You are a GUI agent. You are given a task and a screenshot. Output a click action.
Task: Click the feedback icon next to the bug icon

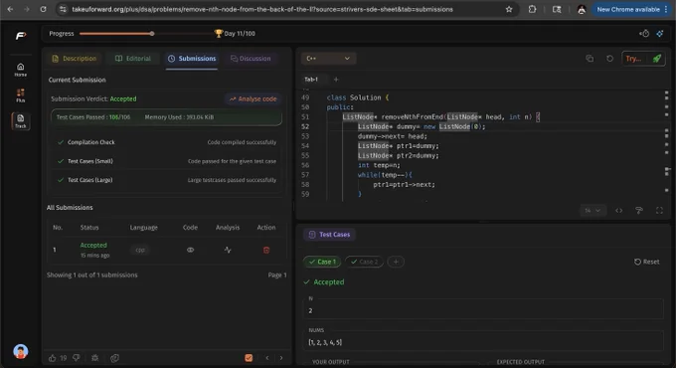[114, 358]
